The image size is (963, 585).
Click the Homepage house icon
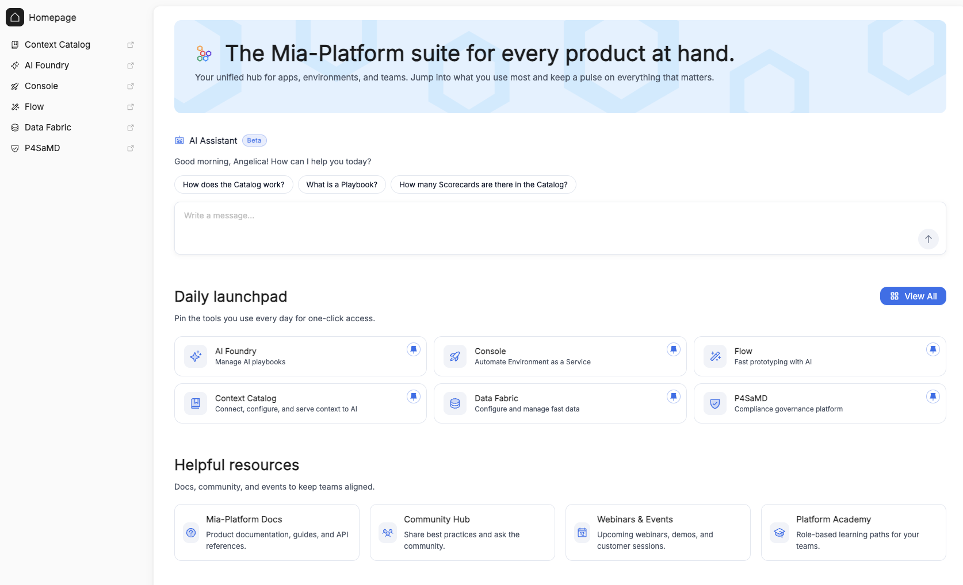[x=15, y=17]
